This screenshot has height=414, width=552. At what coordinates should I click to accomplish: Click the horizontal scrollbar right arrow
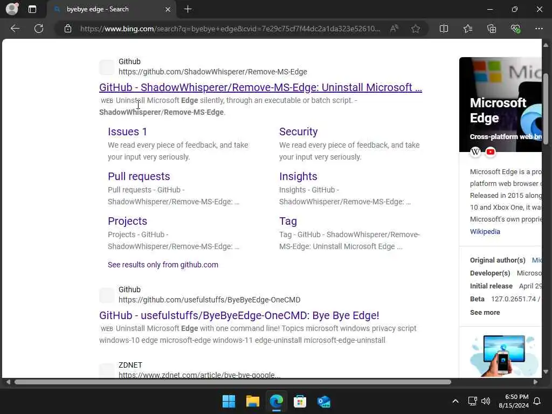[x=535, y=382]
